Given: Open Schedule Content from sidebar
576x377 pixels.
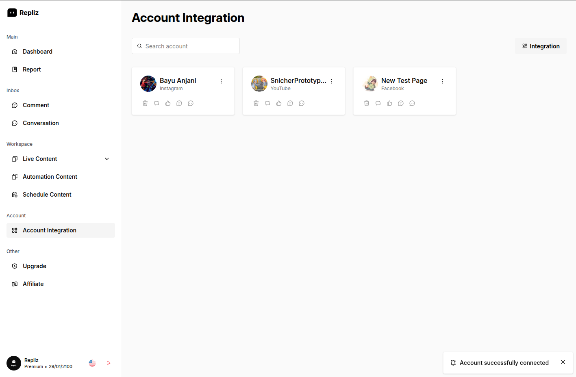Looking at the screenshot, I should point(47,195).
